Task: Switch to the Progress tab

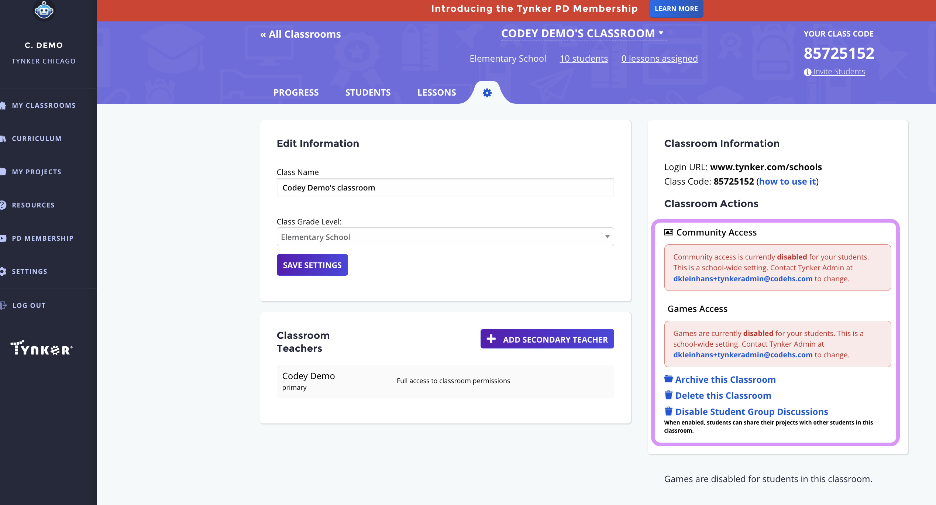Action: pos(296,92)
